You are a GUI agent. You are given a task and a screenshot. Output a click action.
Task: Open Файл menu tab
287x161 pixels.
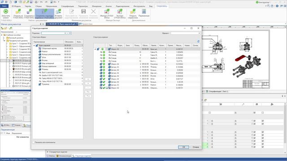[x=4, y=6]
